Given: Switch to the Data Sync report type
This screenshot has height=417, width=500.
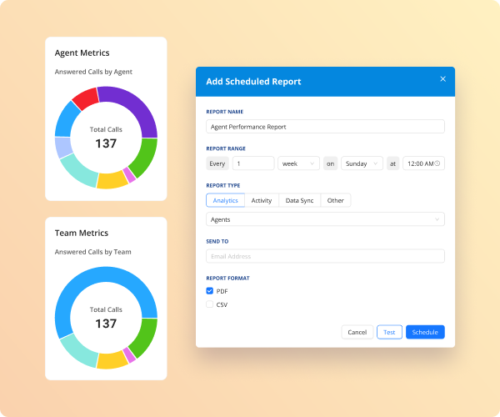Looking at the screenshot, I should pos(299,200).
